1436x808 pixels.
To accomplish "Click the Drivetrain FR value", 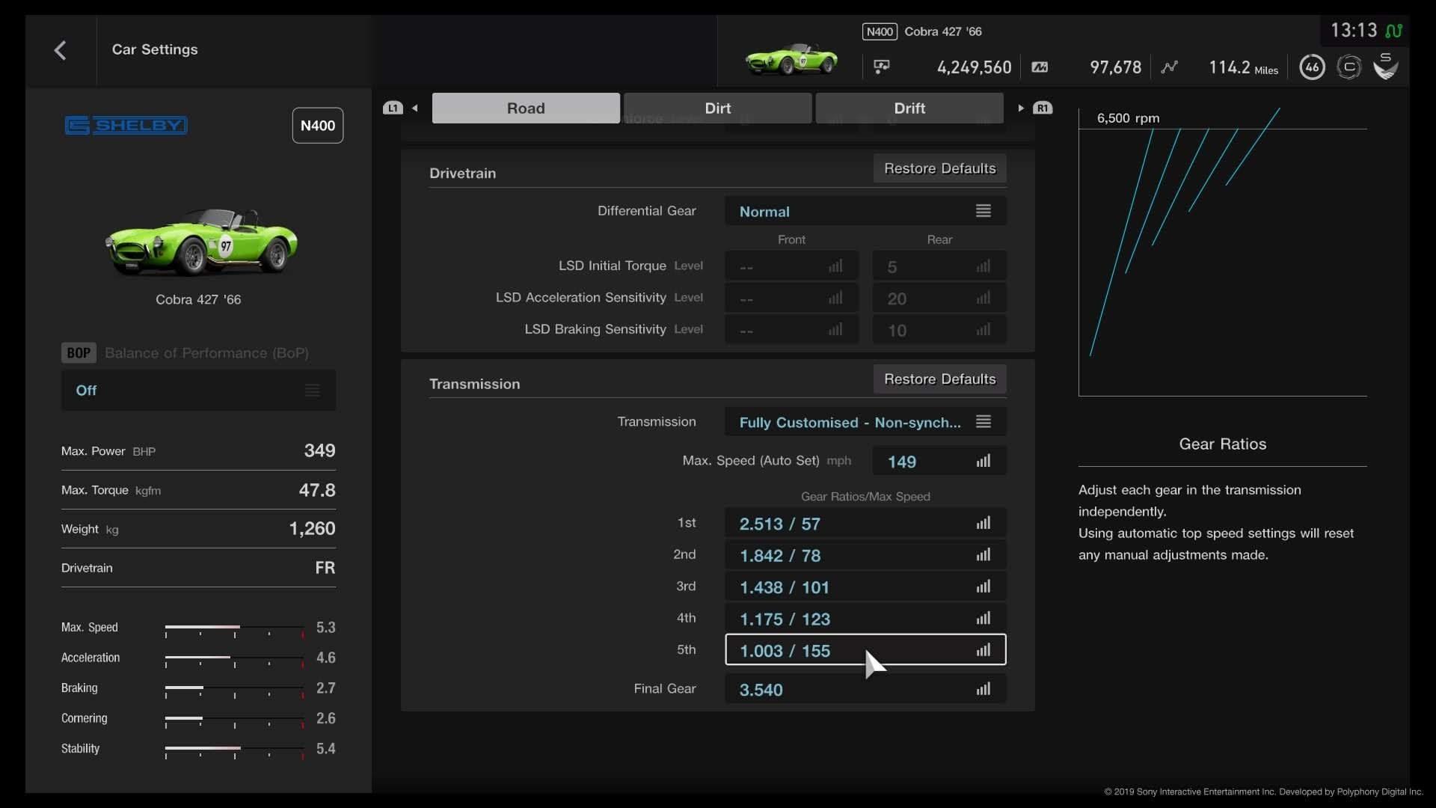I will (325, 568).
